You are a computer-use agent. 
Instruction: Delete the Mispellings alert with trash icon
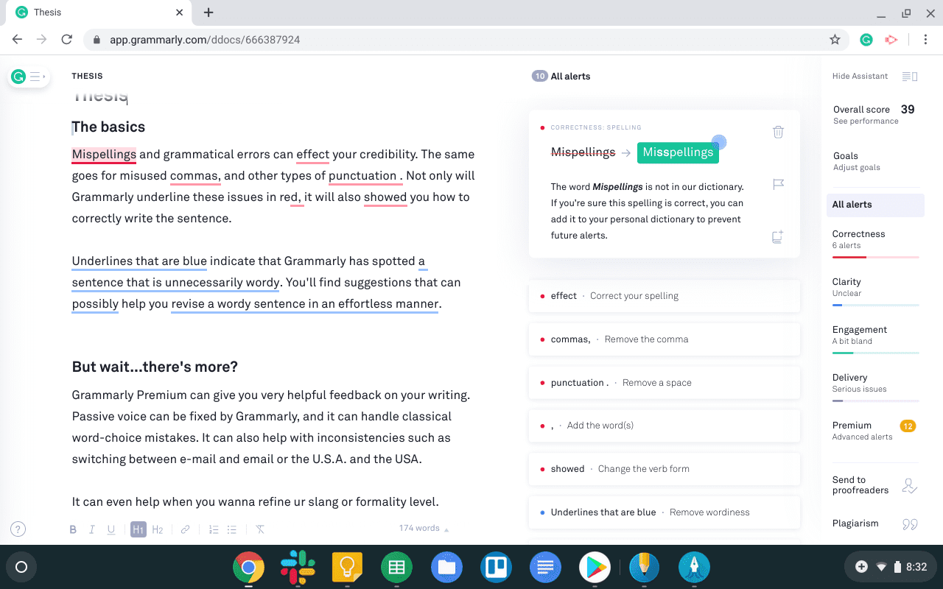pyautogui.click(x=778, y=132)
